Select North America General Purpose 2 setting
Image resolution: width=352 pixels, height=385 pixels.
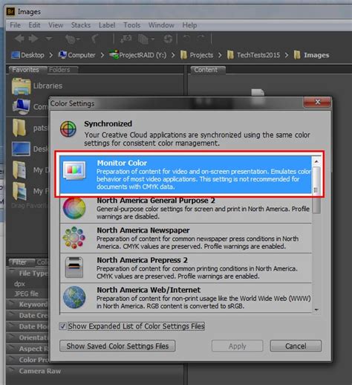tap(186, 208)
